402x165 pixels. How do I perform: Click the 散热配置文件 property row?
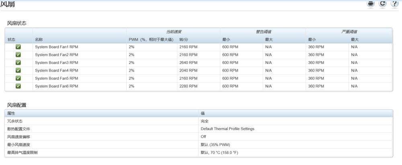[x=199, y=129]
